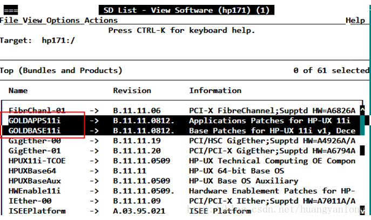Click the scroll down arrow in list

coord(362,210)
